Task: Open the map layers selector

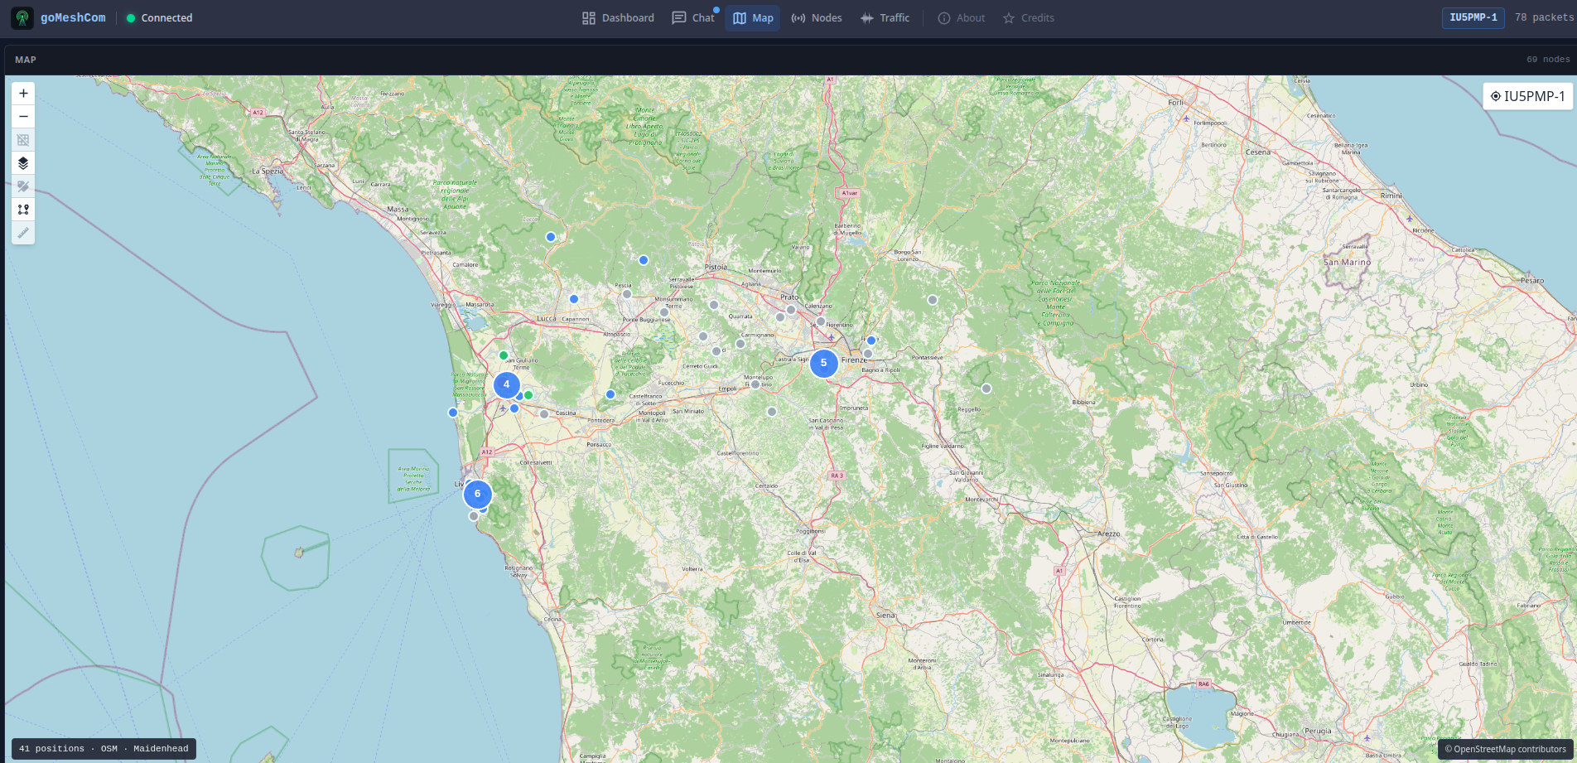Action: [x=23, y=163]
